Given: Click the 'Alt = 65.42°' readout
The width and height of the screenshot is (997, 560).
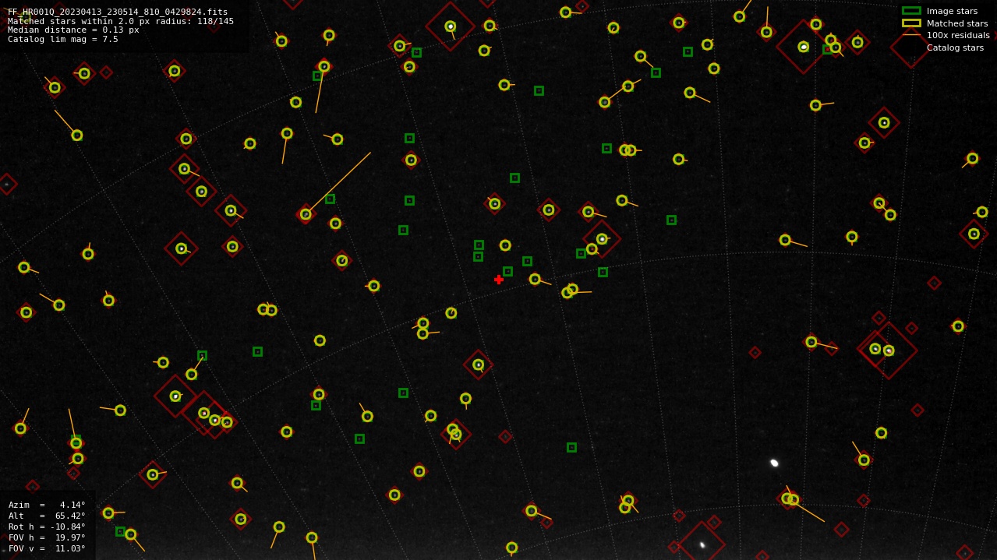Looking at the screenshot, I should tap(47, 516).
